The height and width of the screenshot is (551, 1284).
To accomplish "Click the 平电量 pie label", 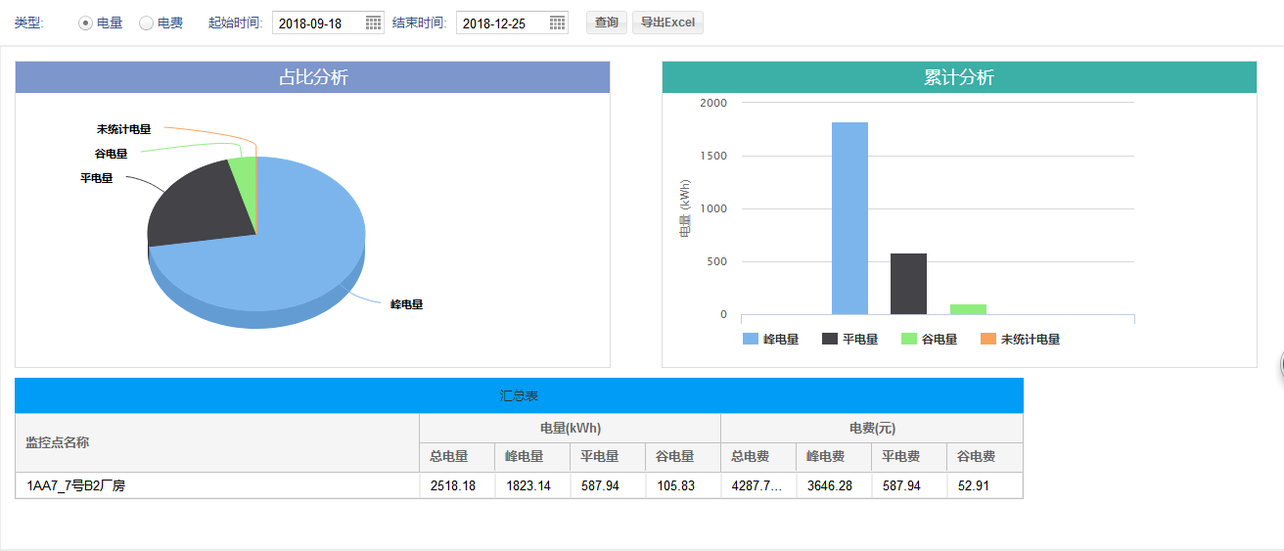I will click(96, 178).
